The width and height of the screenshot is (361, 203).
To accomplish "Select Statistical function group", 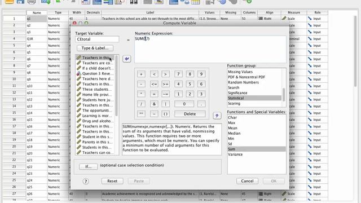I will (254, 98).
